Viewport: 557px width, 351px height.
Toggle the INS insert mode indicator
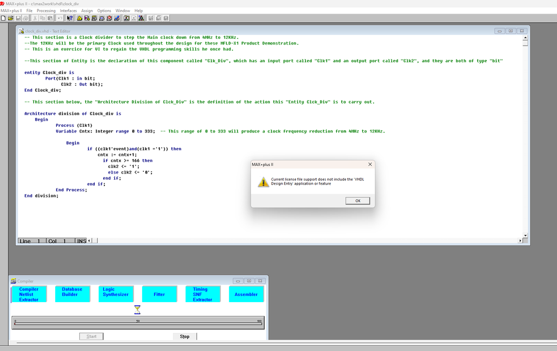point(81,241)
